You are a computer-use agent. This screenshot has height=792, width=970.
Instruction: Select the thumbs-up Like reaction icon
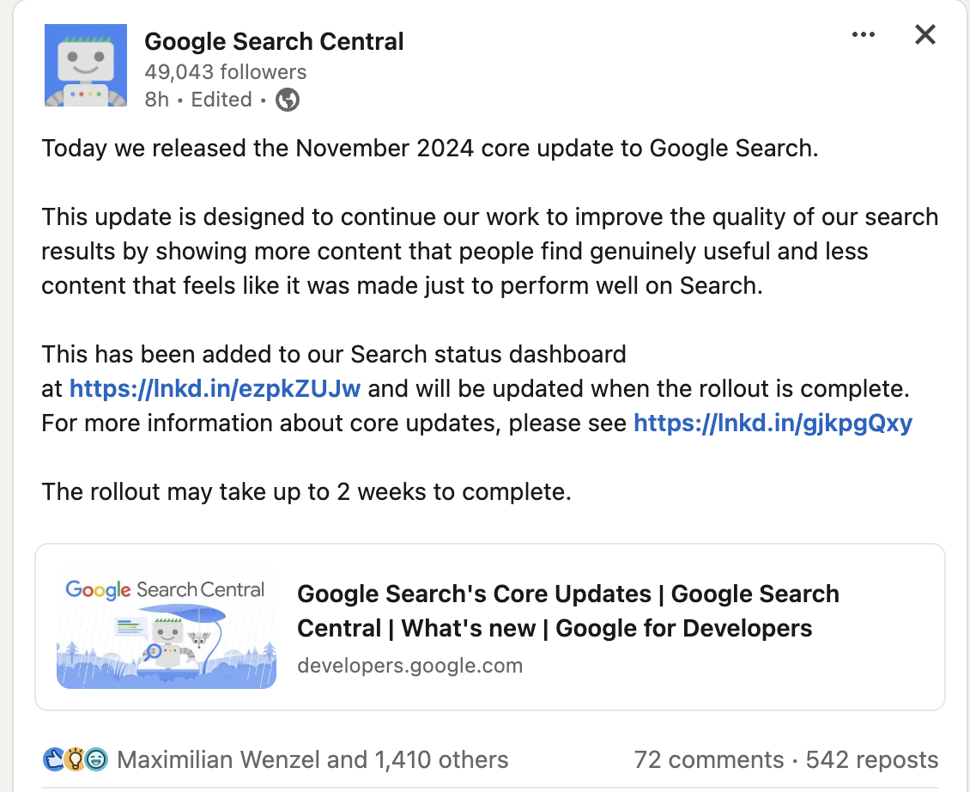pos(53,758)
